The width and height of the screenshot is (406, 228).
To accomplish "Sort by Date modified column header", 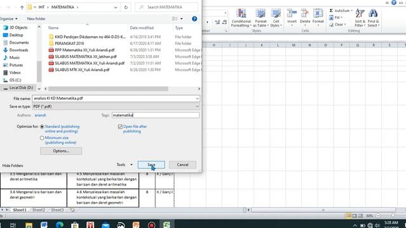I will coord(141,28).
